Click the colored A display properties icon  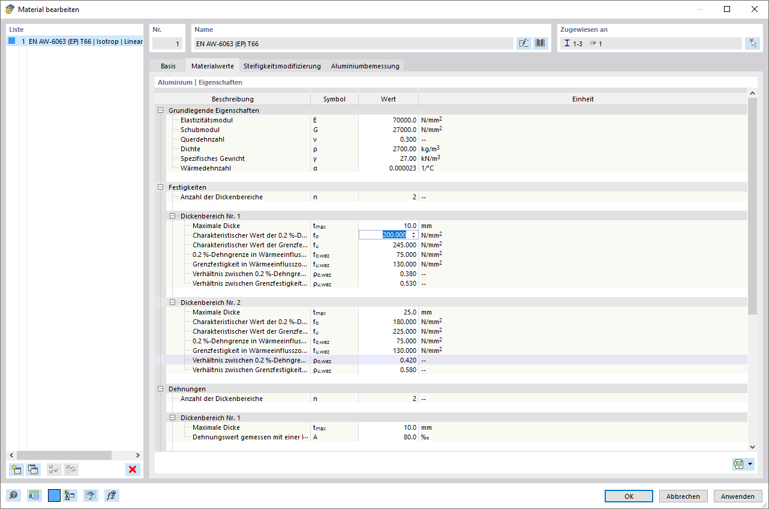(71, 495)
